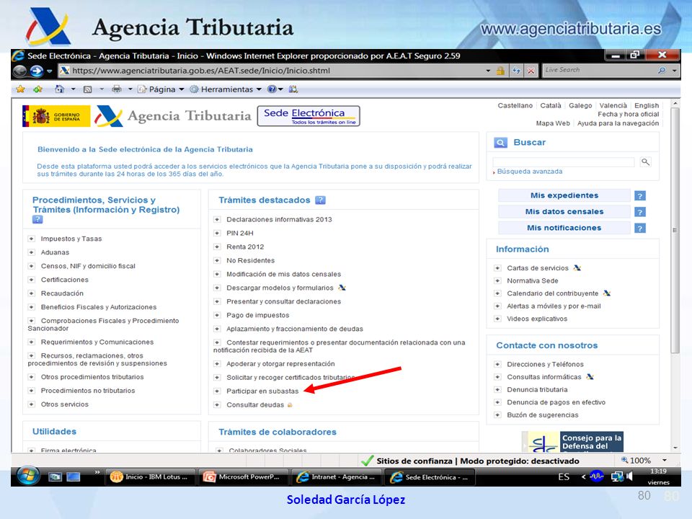This screenshot has height=519, width=692.
Task: Click the page vertical scrollbar thumb
Action: coord(675,230)
